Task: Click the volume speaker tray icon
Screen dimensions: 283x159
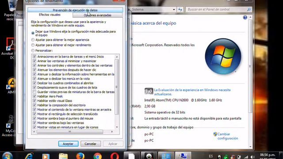Action: click(x=252, y=157)
